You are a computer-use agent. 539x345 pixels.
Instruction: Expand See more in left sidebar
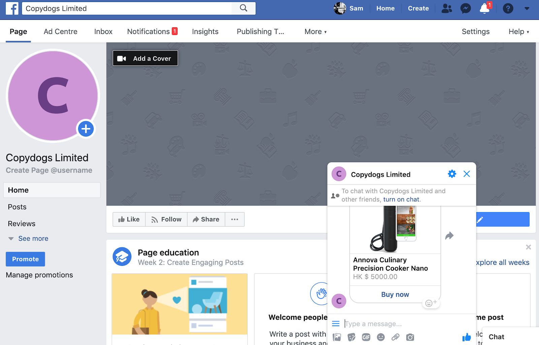click(33, 239)
